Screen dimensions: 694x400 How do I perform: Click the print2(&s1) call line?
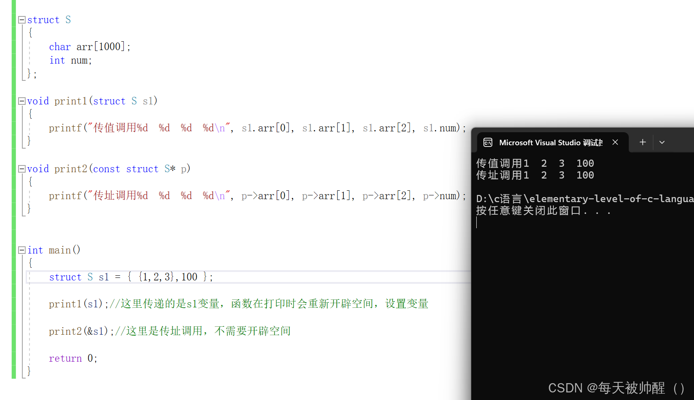pos(78,331)
